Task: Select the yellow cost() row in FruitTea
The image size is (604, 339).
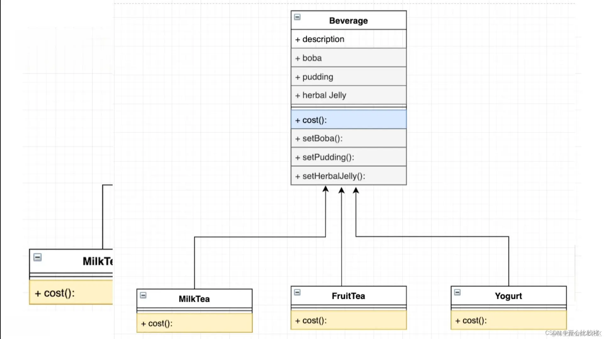Action: coord(348,320)
